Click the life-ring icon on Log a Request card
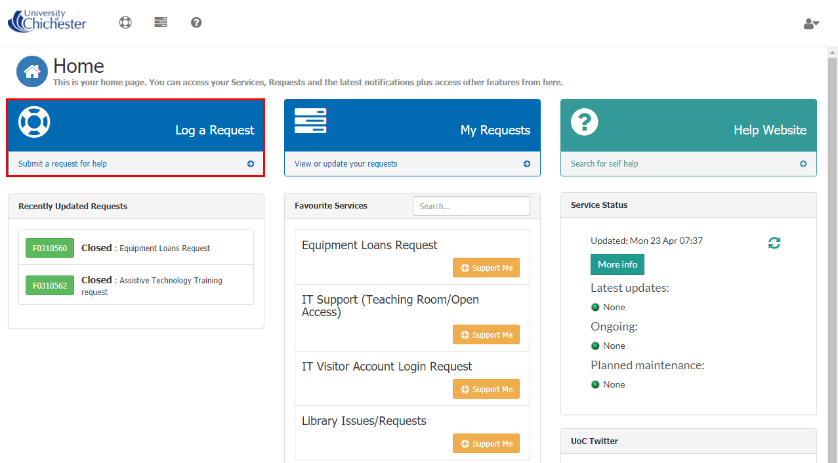The image size is (838, 463). coord(33,121)
